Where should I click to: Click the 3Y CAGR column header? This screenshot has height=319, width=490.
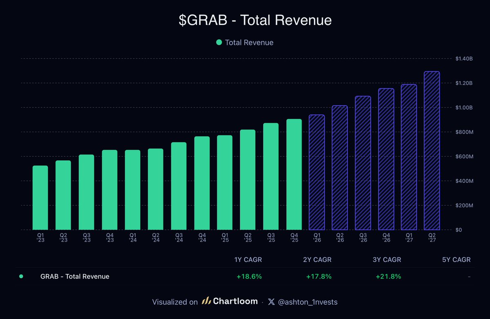coord(387,260)
